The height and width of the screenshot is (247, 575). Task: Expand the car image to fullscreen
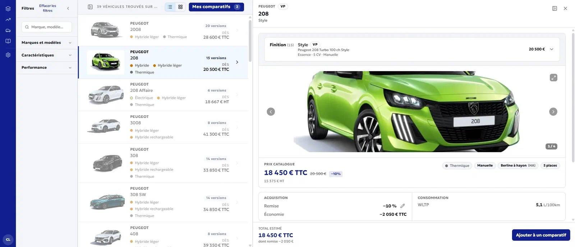553,78
